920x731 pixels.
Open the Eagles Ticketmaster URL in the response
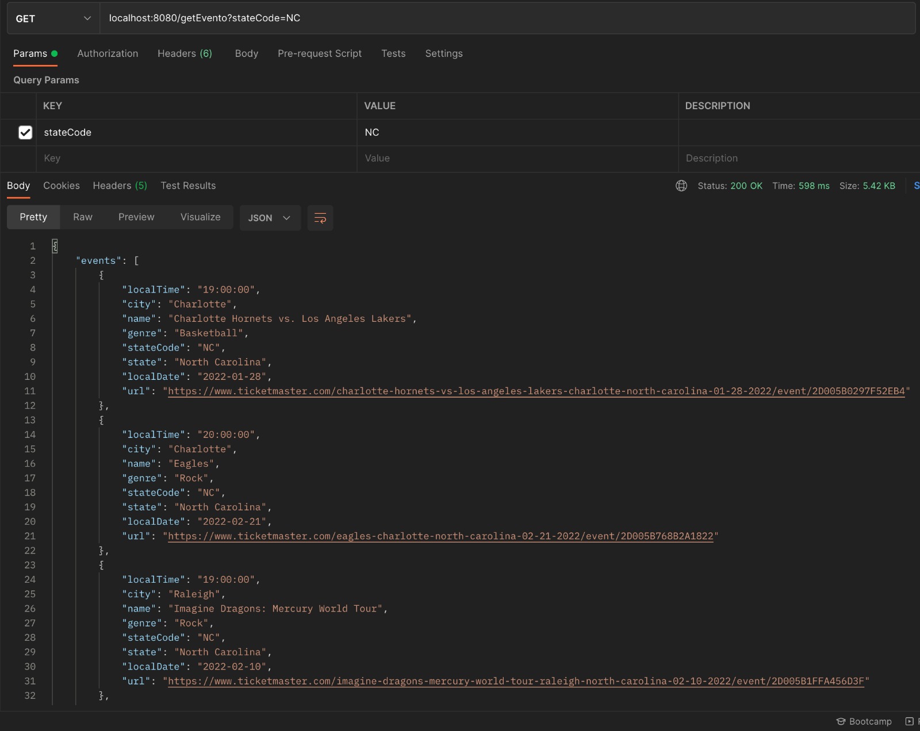coord(440,536)
